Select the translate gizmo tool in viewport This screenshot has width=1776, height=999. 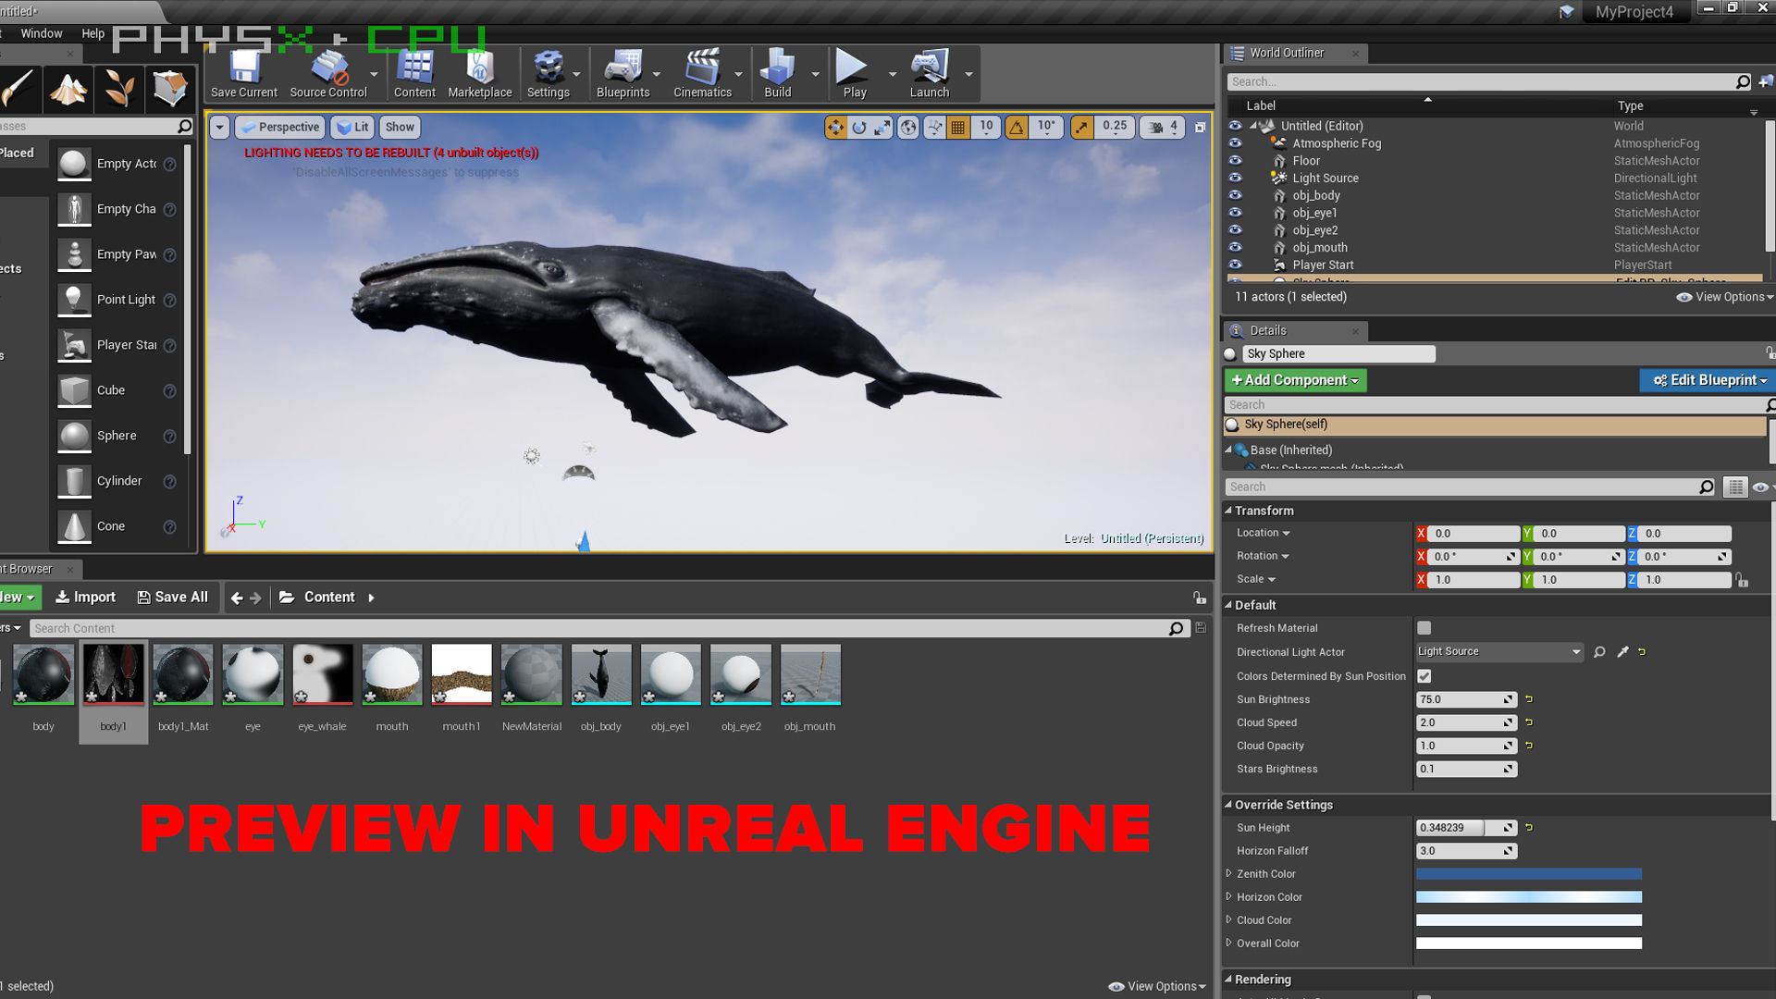click(835, 128)
